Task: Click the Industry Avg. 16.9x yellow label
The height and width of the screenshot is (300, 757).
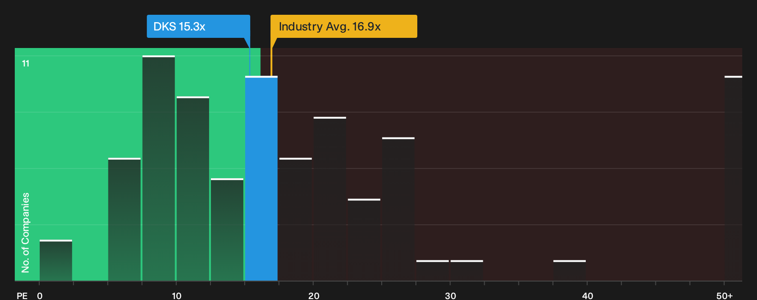Action: [x=343, y=26]
